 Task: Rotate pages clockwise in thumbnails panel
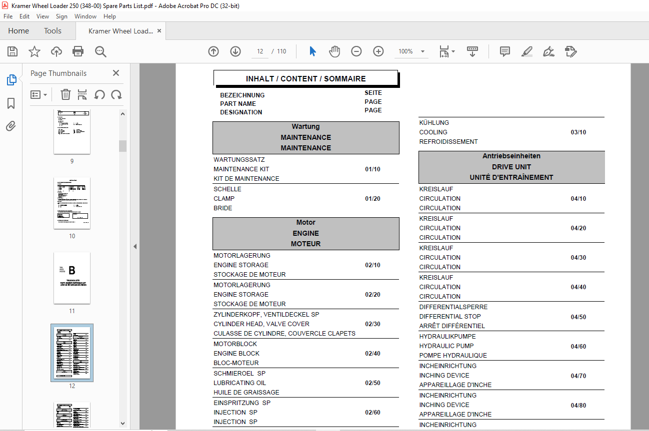tap(116, 94)
